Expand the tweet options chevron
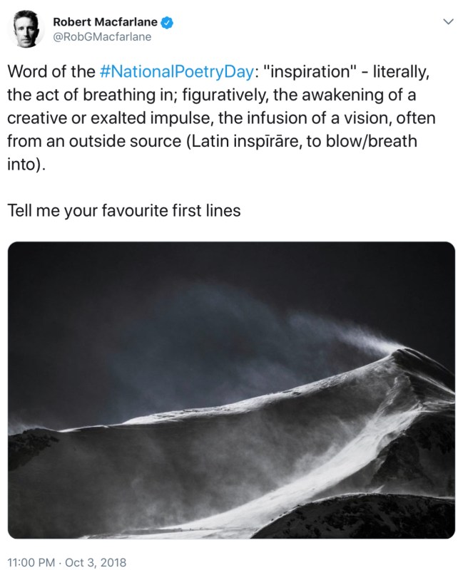The width and height of the screenshot is (463, 570). click(x=448, y=22)
